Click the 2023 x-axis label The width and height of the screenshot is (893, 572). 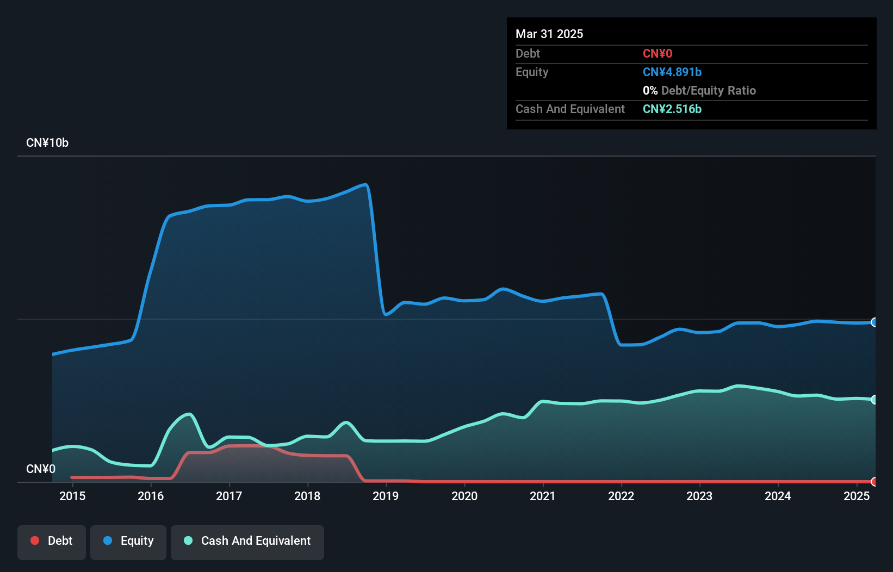point(699,496)
